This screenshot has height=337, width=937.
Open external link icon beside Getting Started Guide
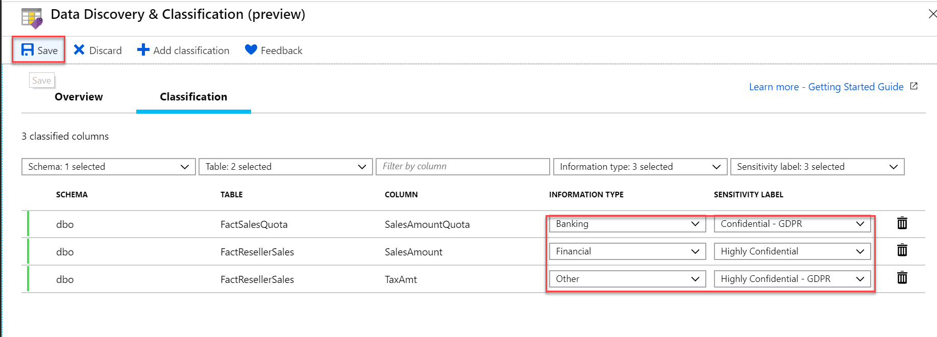(x=914, y=86)
